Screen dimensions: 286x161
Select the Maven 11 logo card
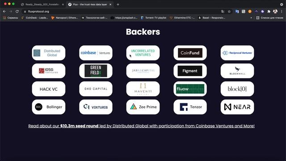click(143, 89)
